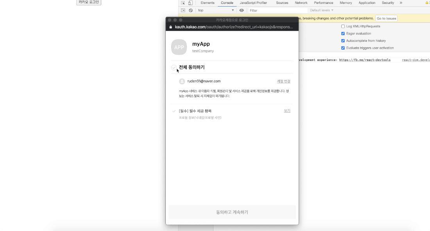Select the Console tab
The width and height of the screenshot is (430, 231).
point(227,3)
